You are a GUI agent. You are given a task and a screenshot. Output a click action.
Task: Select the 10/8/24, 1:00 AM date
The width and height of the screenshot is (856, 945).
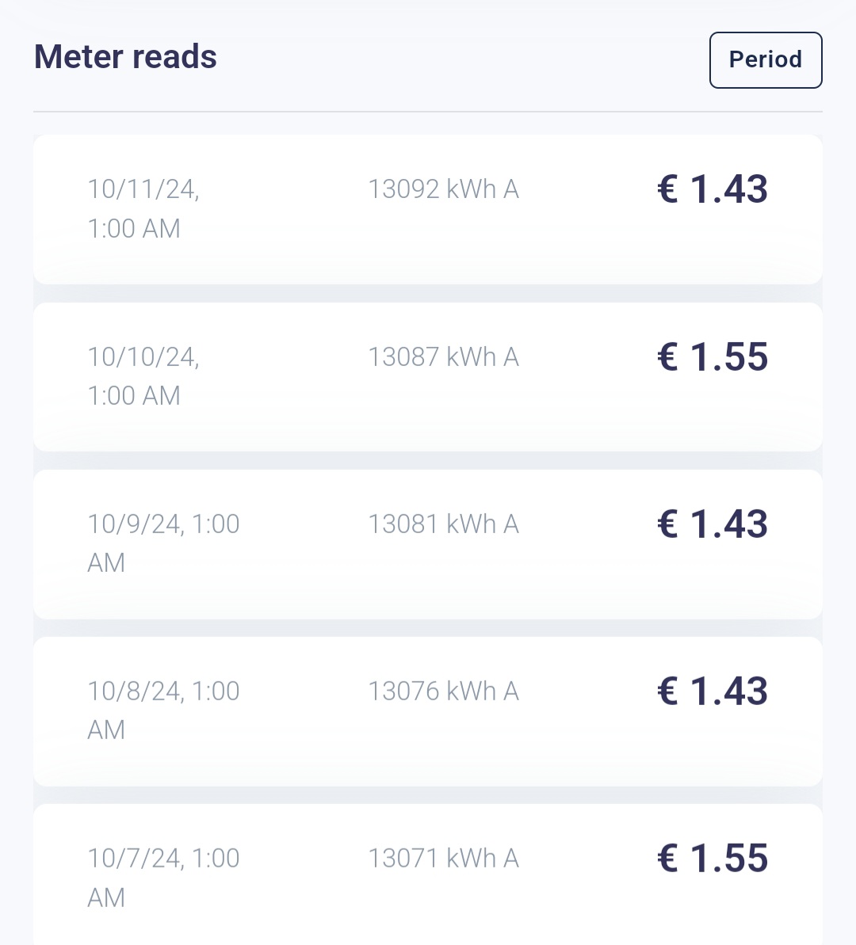(x=163, y=711)
